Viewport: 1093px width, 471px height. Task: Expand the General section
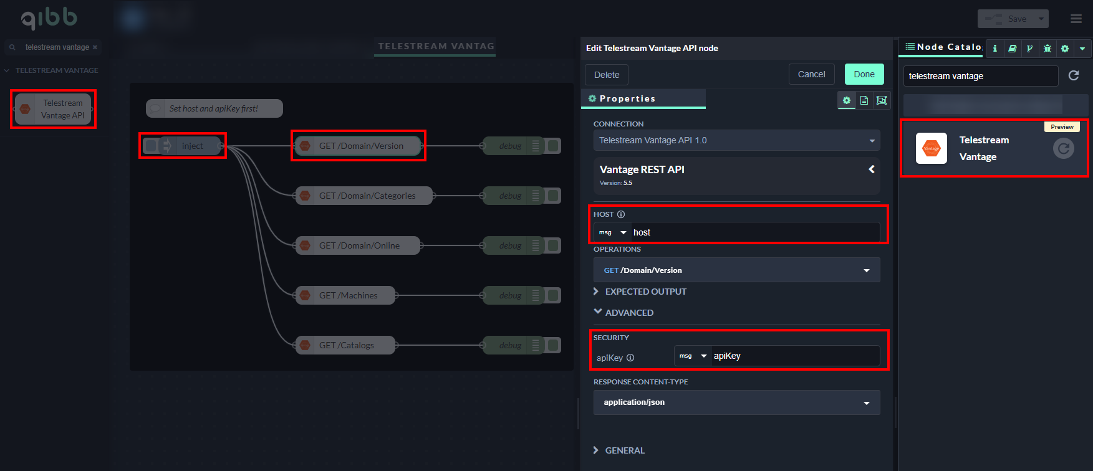pyautogui.click(x=624, y=450)
